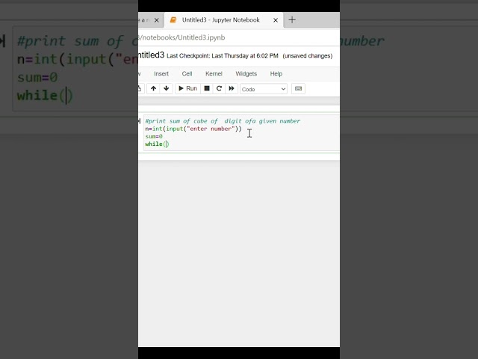This screenshot has width=478, height=359.
Task: Place cursor in the while( line
Action: (157, 144)
